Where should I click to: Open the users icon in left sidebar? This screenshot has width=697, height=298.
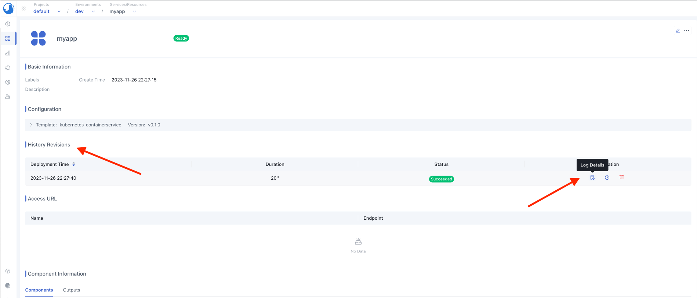pyautogui.click(x=8, y=97)
